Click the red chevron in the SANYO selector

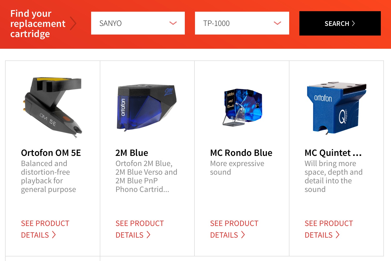[x=173, y=23]
